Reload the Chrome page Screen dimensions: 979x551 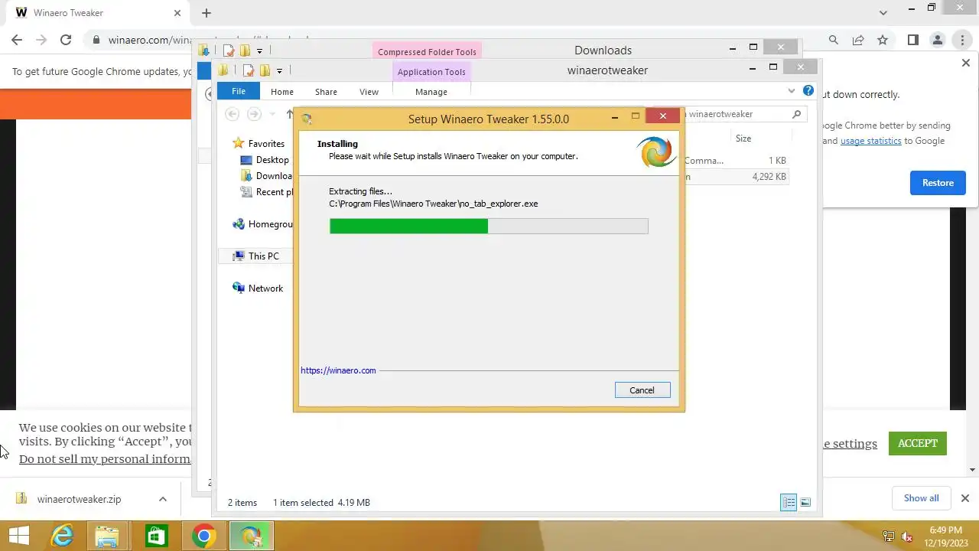coord(66,40)
